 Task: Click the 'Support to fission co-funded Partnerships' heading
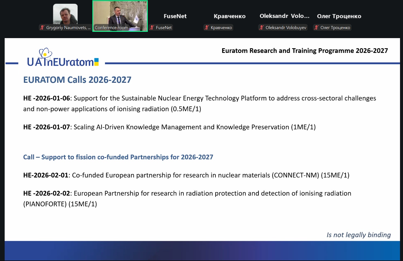[118, 157]
